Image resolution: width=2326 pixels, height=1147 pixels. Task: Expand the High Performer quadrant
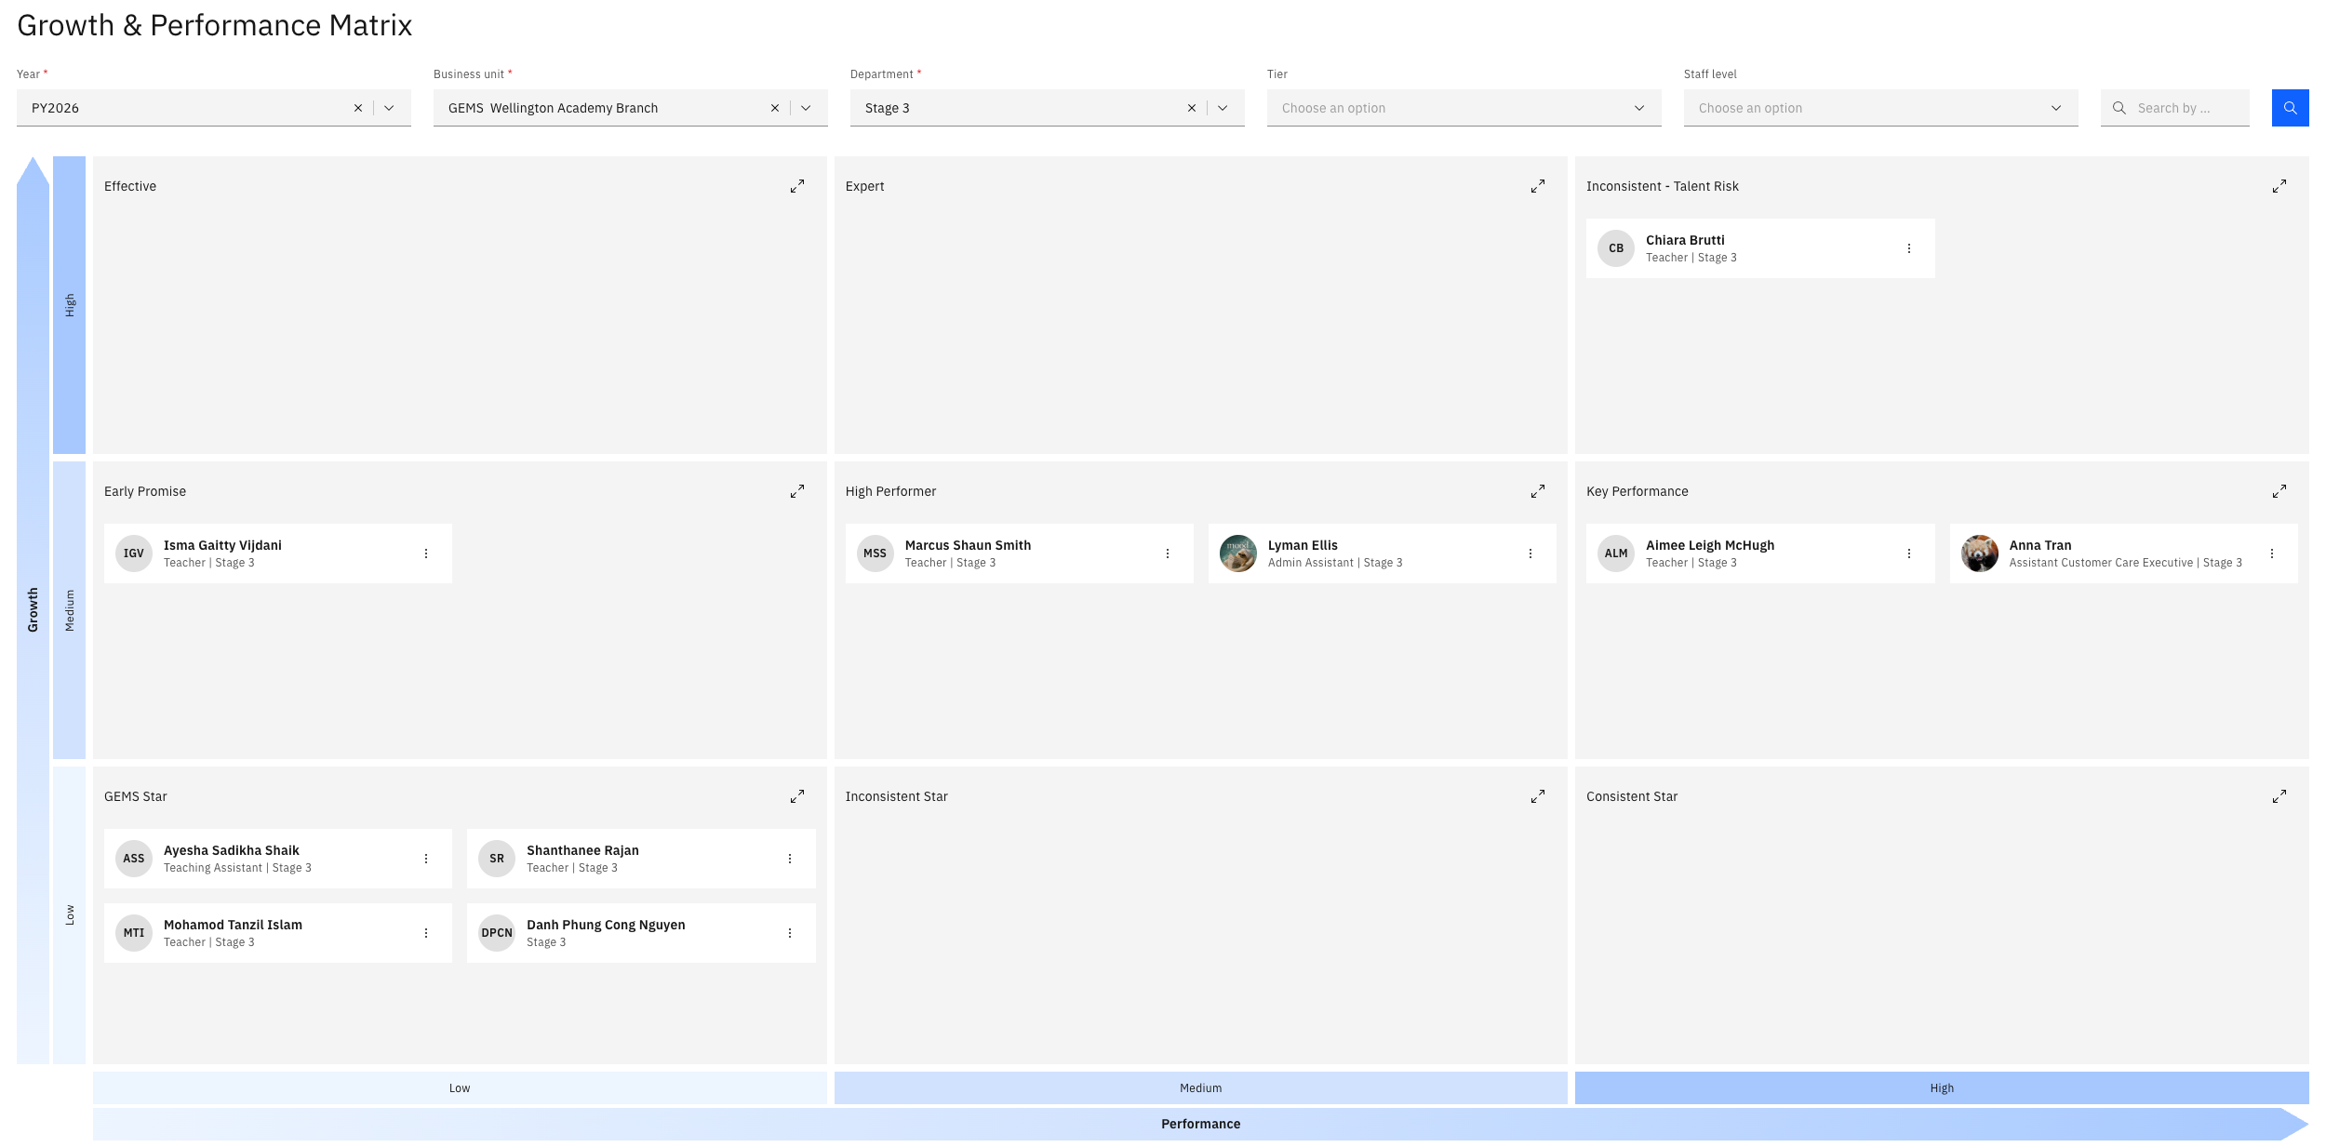tap(1538, 491)
